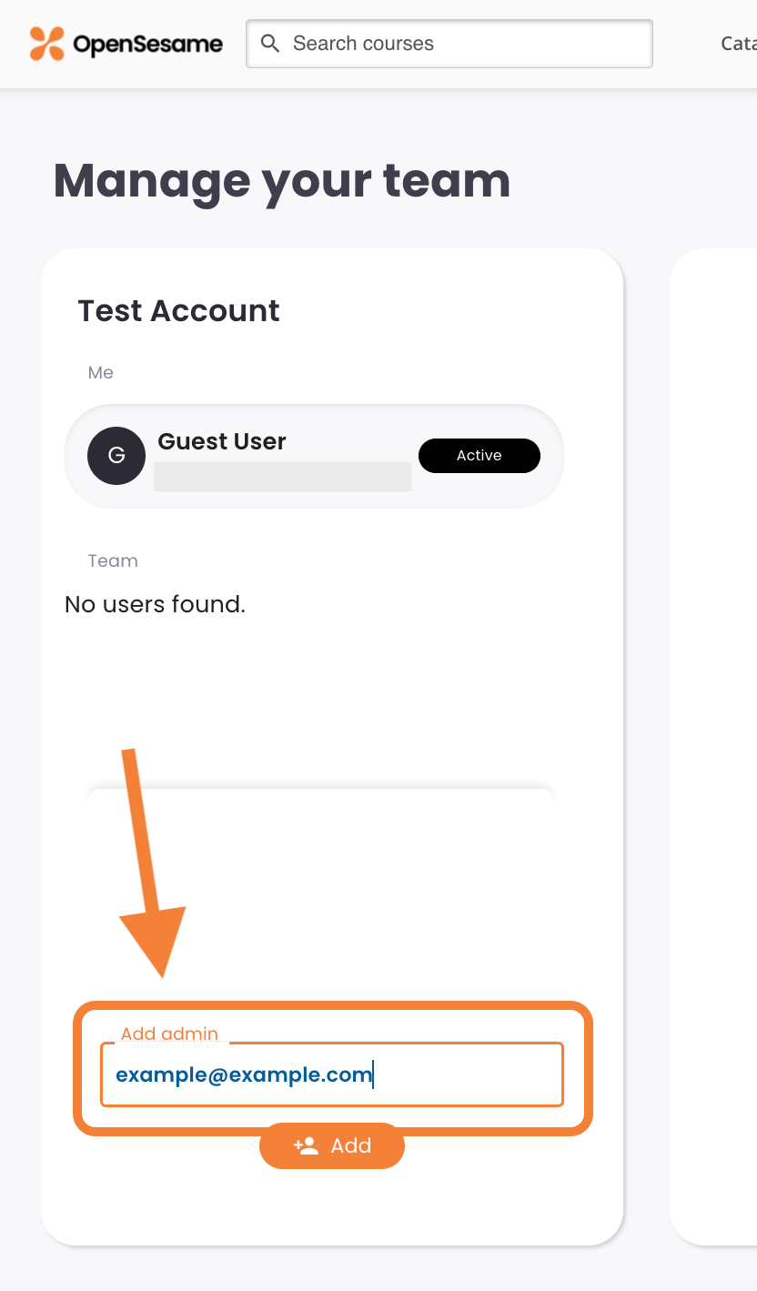
Task: Select the Test Account title
Action: 179,311
